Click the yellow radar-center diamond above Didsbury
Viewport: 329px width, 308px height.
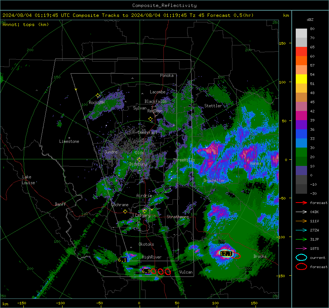(139, 160)
